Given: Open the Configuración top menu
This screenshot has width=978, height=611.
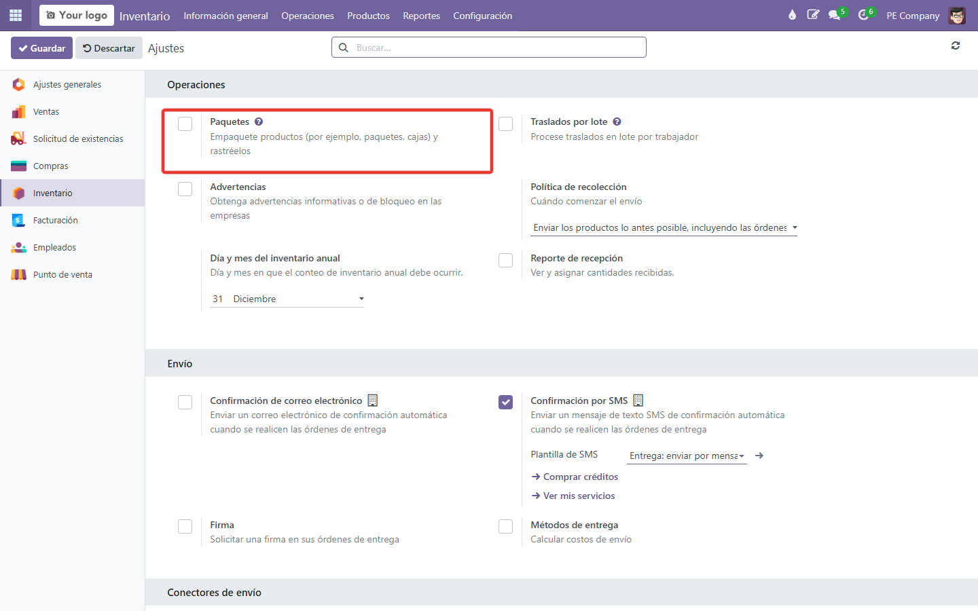Looking at the screenshot, I should point(483,16).
